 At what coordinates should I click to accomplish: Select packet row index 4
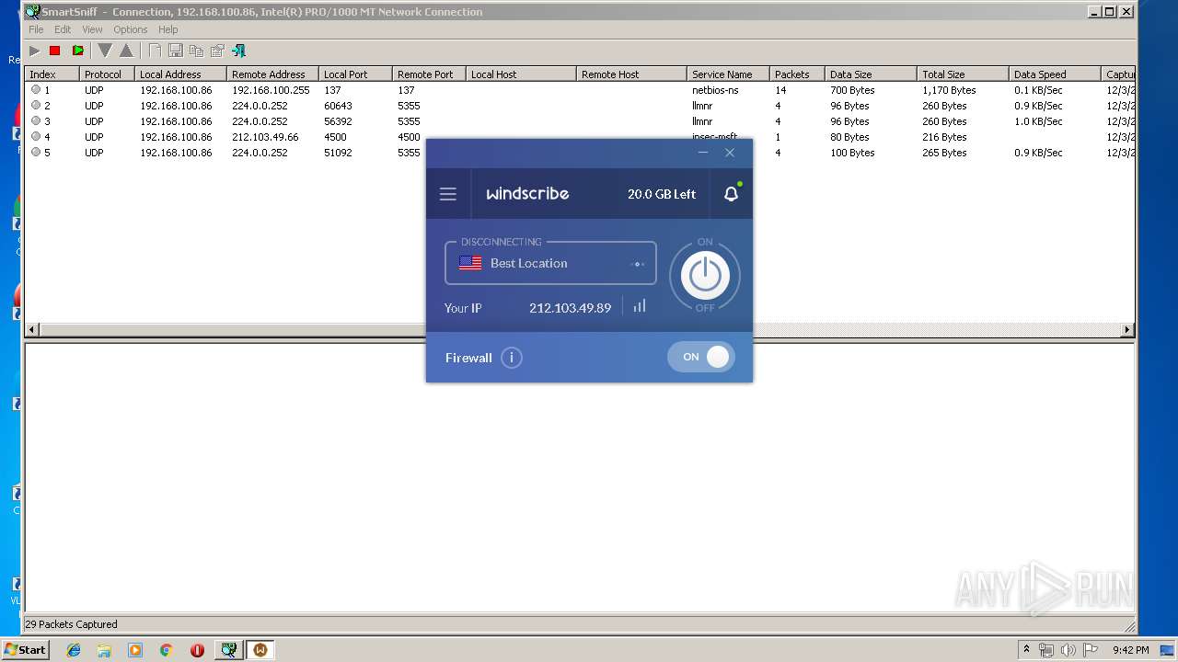[580, 137]
